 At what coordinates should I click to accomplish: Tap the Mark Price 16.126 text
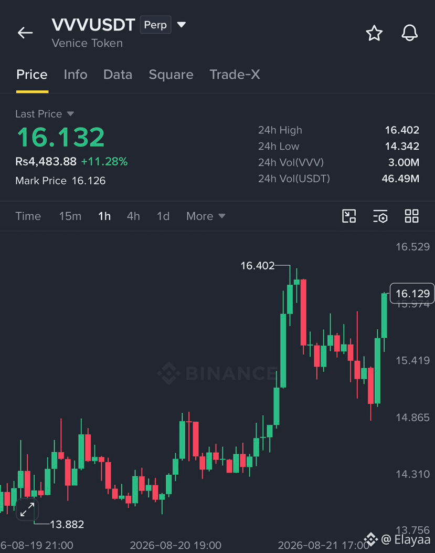(60, 181)
